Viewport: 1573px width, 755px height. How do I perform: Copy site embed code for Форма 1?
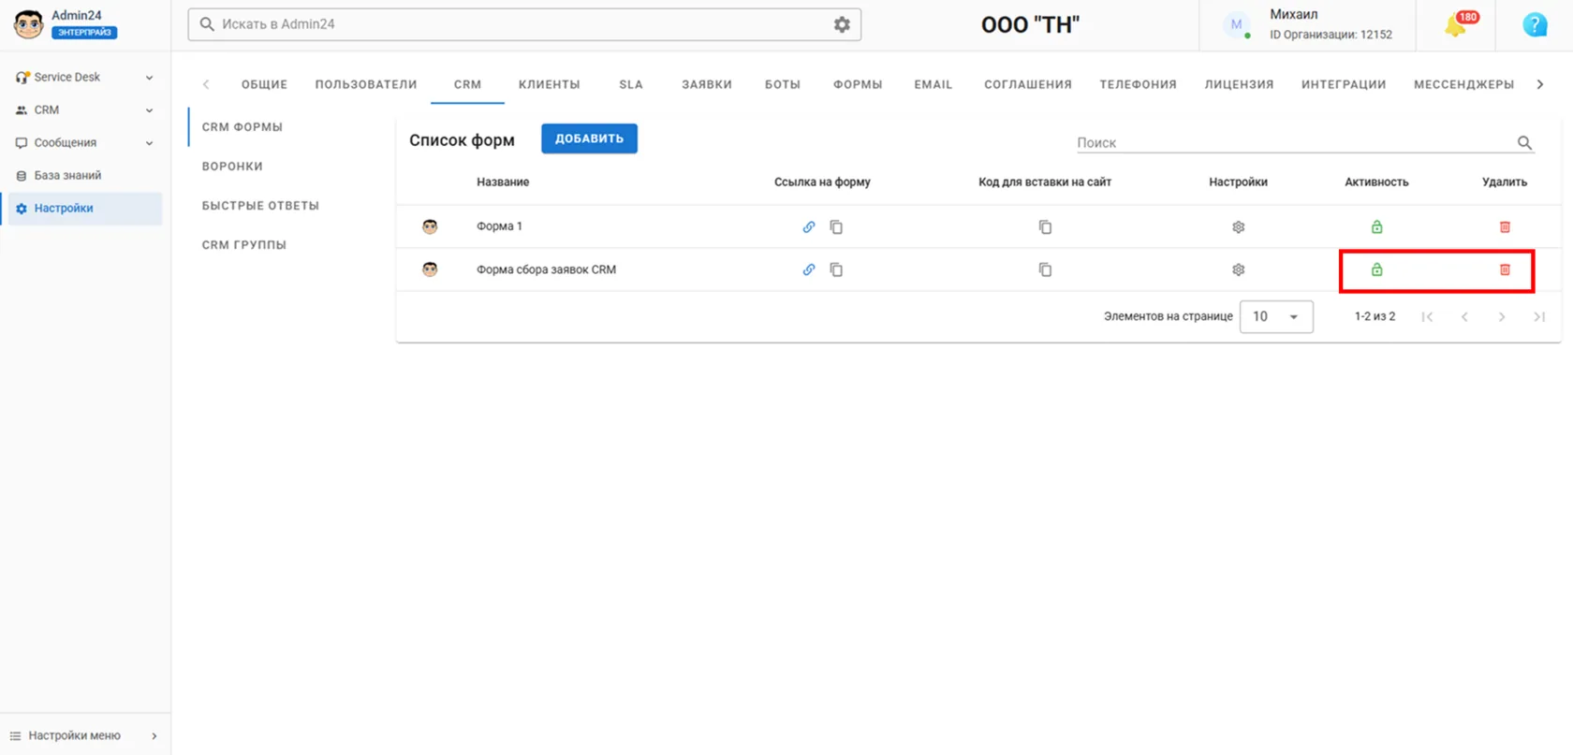1045,227
